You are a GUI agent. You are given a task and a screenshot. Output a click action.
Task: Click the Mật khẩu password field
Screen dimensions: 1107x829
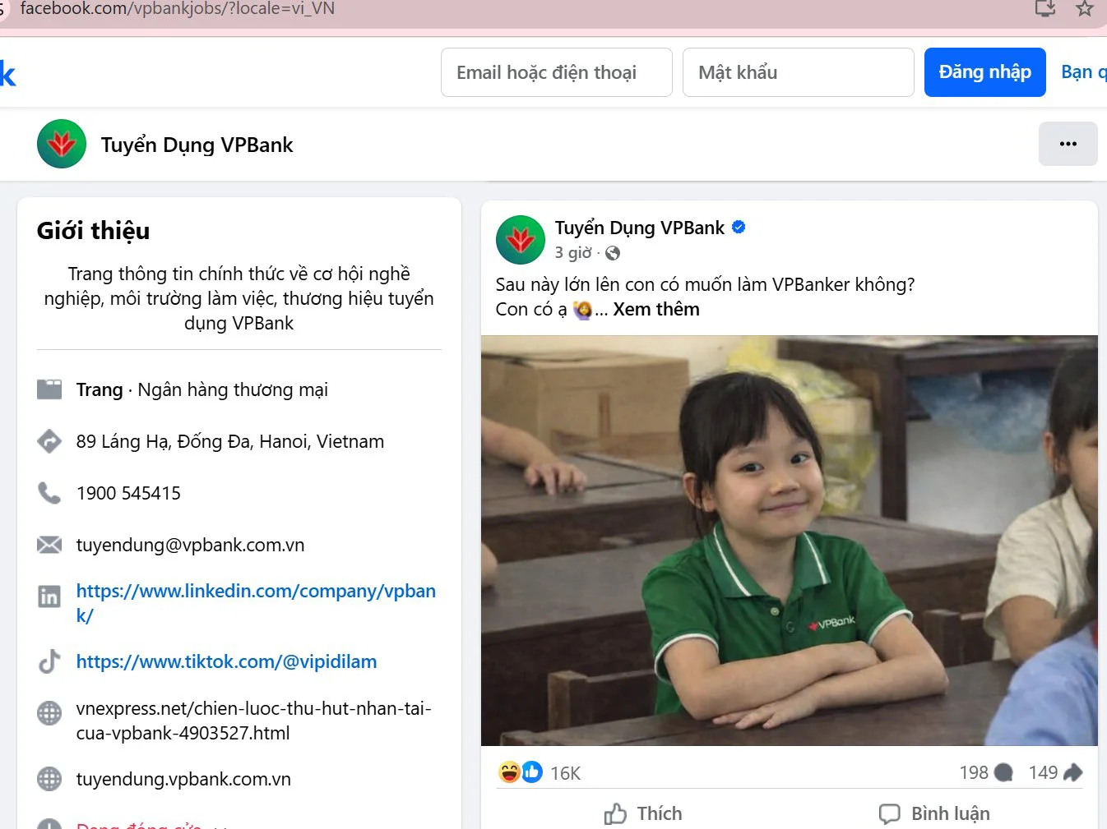[x=797, y=72]
